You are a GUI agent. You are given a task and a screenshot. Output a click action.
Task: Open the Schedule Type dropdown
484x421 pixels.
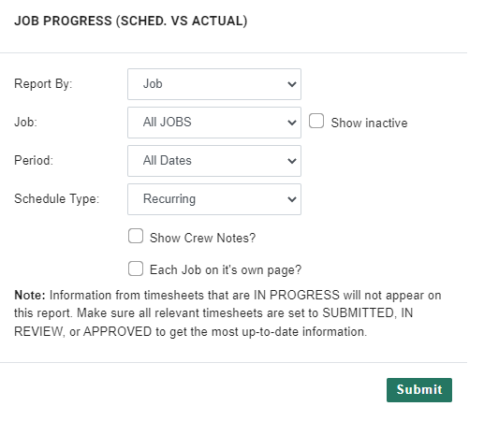pyautogui.click(x=214, y=199)
